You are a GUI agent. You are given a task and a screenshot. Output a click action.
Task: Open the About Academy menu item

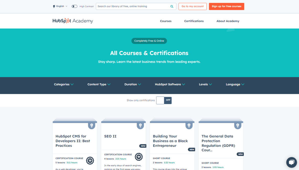pos(228,21)
